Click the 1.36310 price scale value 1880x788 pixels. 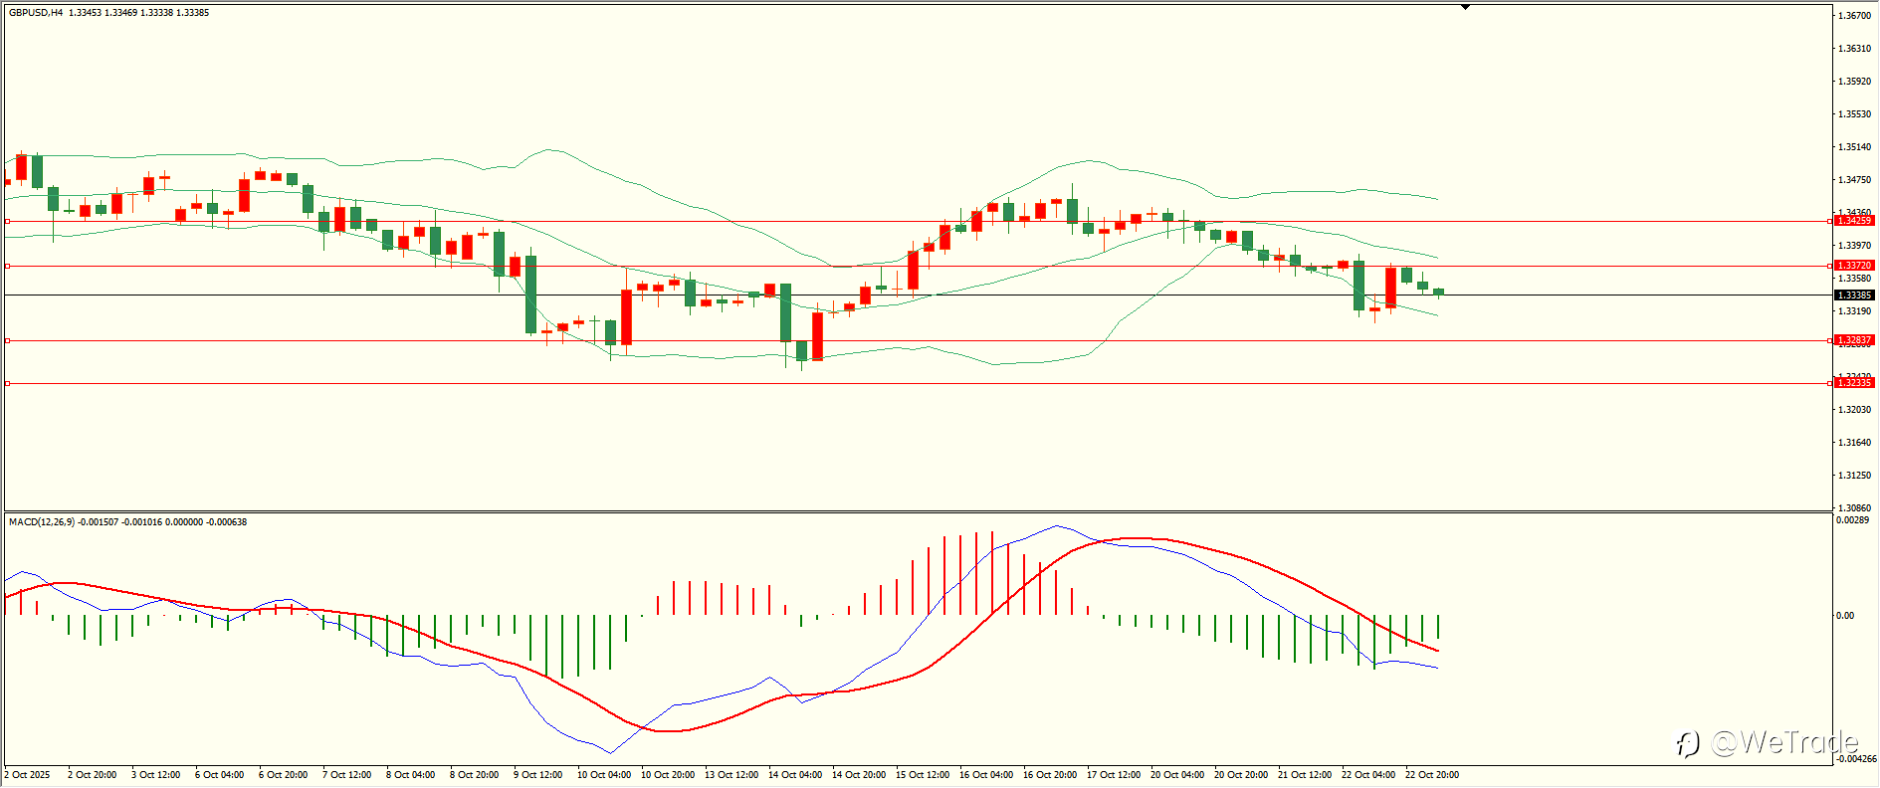pos(1855,49)
